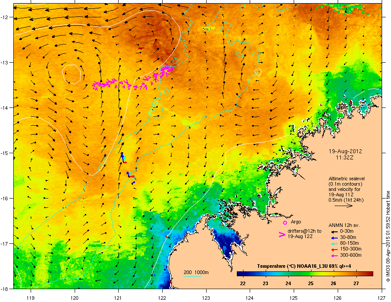This screenshot has height=302, width=391.
Task: Click the blue 30-80m arrow in legend
Action: 334,238
